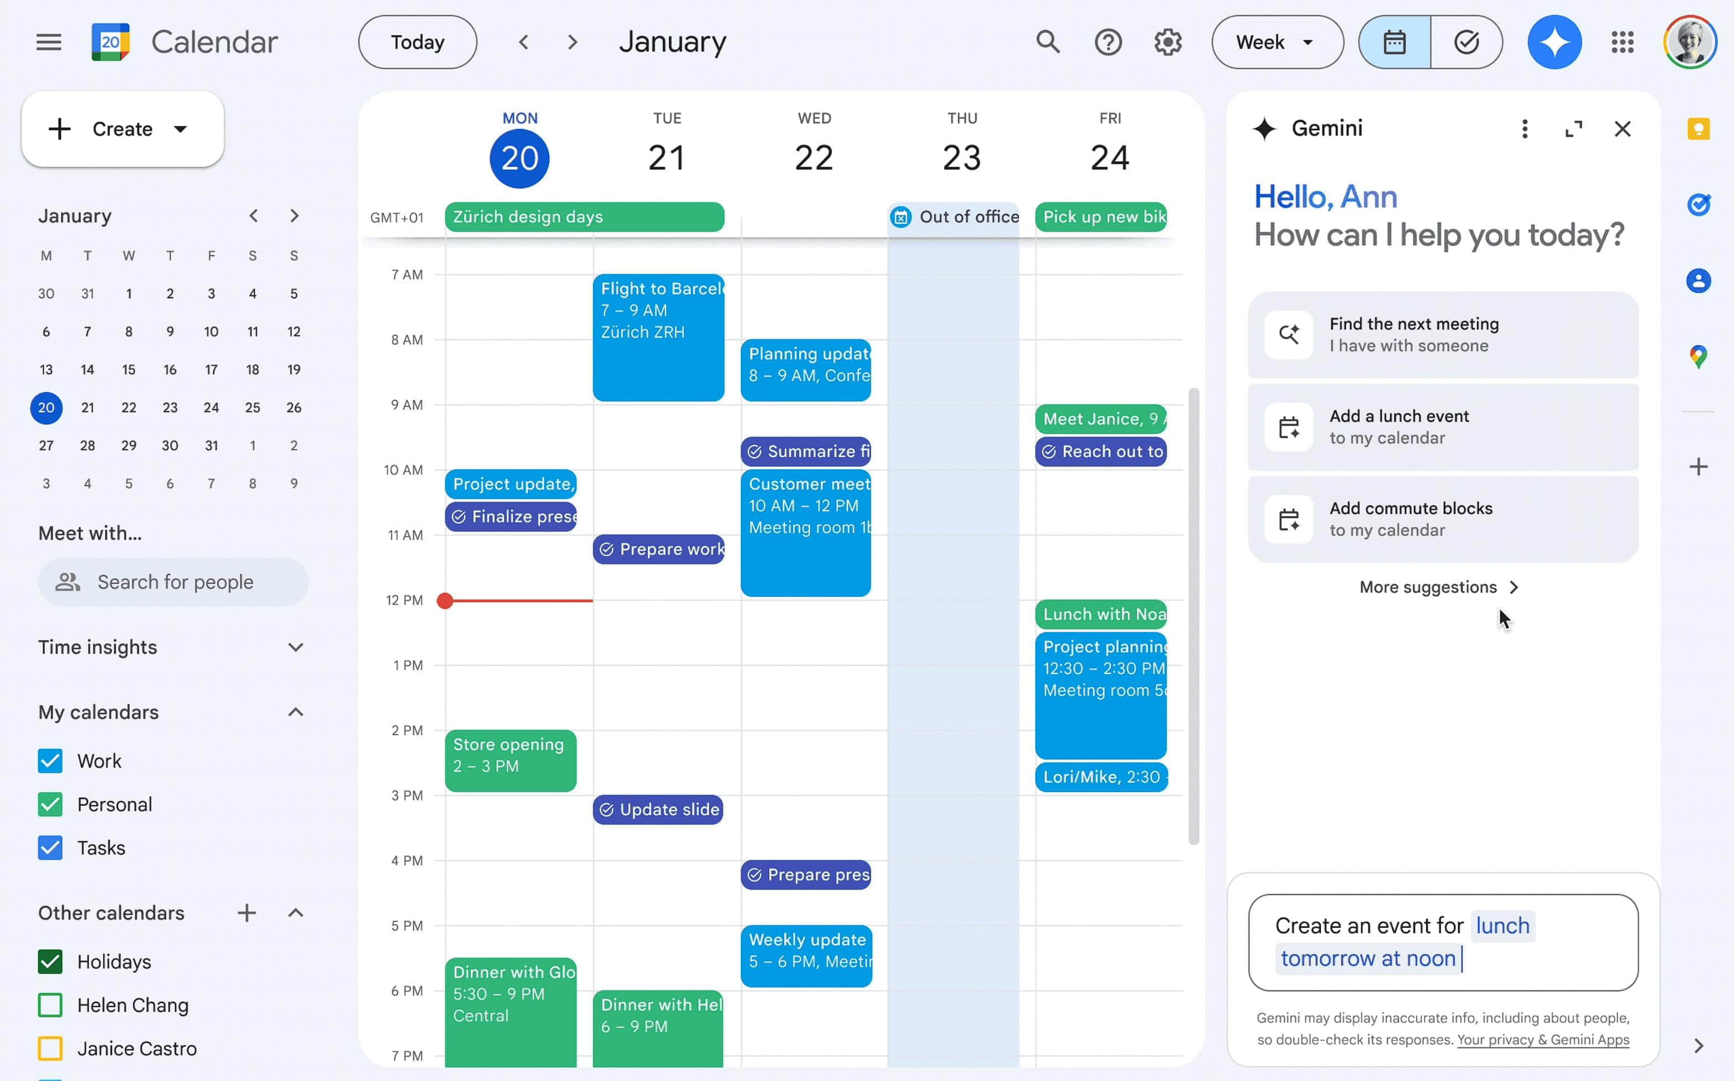
Task: Enable the Helen Chang calendar
Action: click(x=50, y=1005)
